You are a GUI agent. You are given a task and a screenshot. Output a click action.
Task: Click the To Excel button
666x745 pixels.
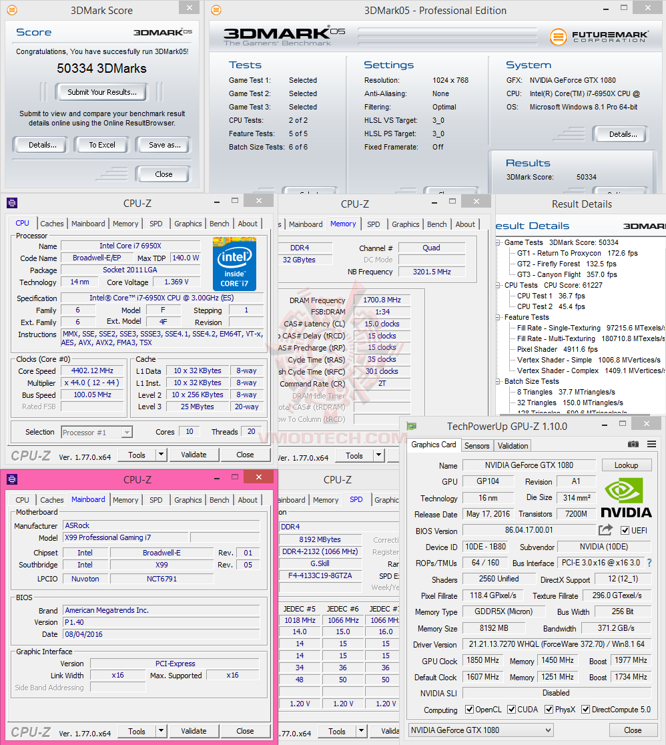102,145
